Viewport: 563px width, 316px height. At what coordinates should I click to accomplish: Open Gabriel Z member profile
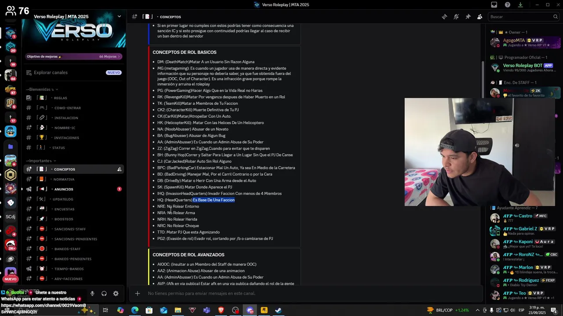tap(525, 231)
